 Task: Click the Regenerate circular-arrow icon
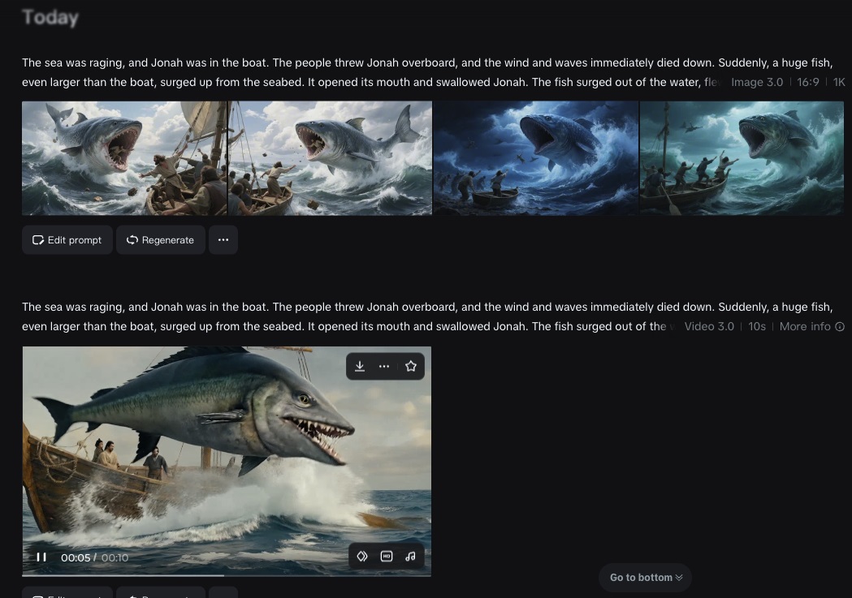point(131,239)
